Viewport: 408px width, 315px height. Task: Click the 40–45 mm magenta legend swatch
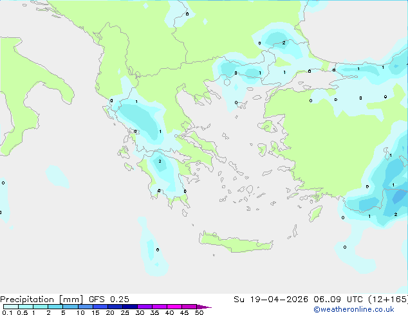(174, 307)
